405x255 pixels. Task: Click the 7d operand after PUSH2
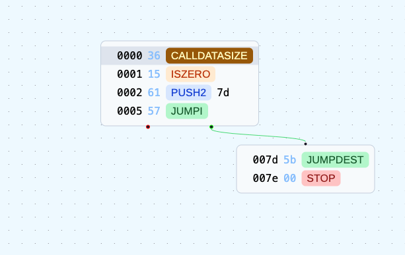click(x=223, y=92)
